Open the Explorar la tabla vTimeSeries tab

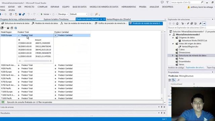[x=56, y=19]
